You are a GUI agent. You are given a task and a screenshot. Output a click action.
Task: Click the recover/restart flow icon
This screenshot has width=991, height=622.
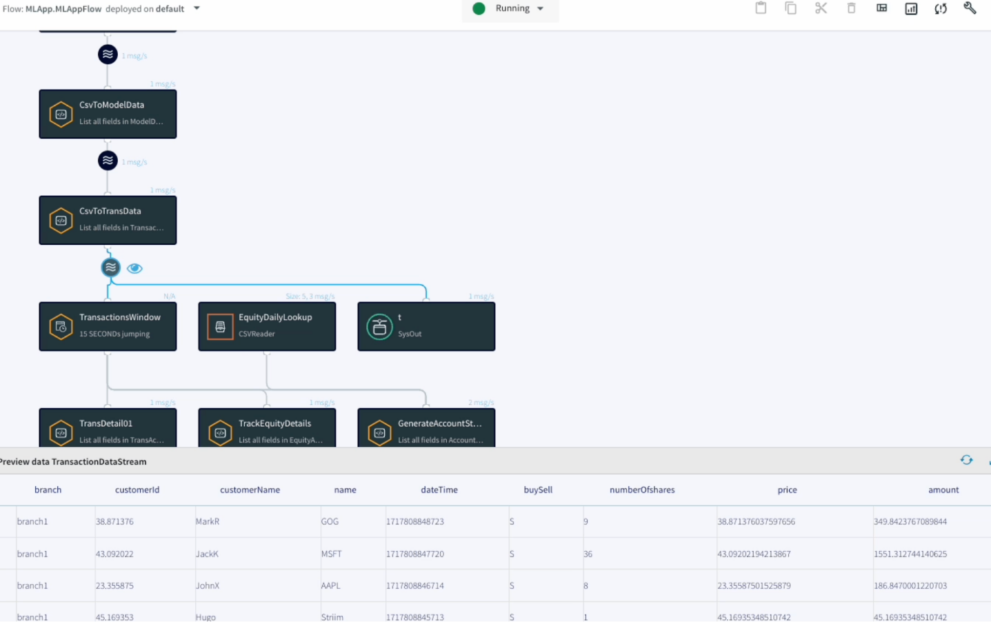click(x=940, y=8)
